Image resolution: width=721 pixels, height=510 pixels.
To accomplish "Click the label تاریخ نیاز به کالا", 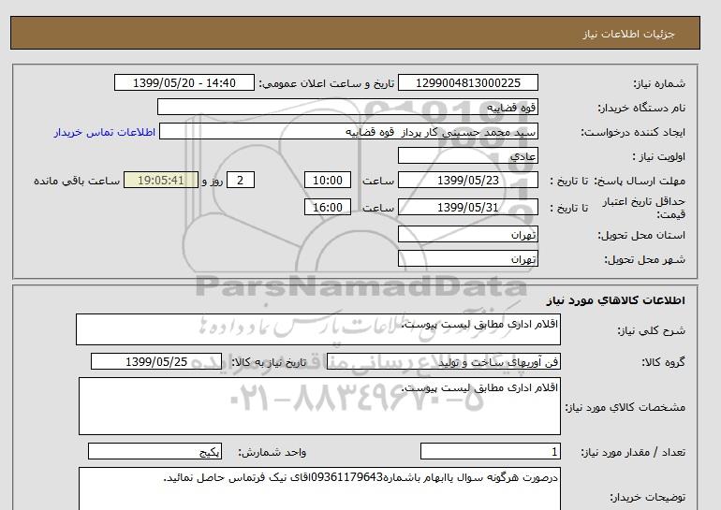I will pyautogui.click(x=269, y=362).
